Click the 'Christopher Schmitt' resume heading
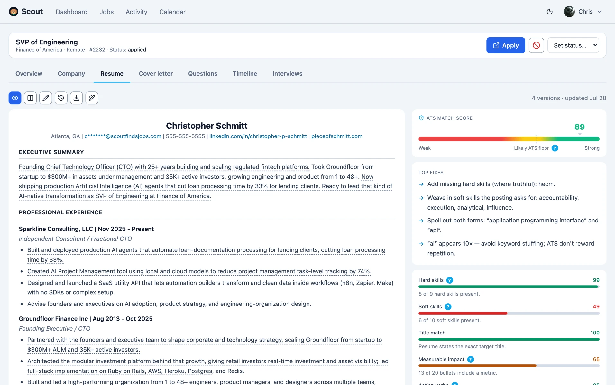 (x=207, y=126)
